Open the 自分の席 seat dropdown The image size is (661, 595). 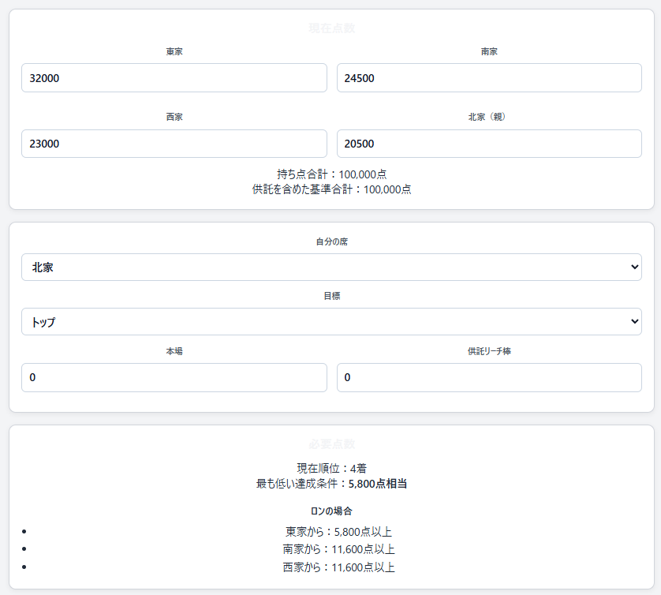pos(332,267)
